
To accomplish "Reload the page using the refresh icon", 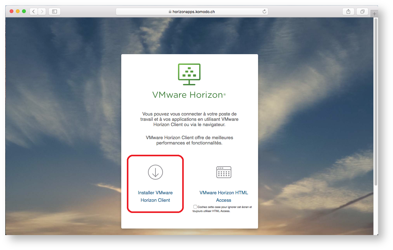I will pos(265,12).
